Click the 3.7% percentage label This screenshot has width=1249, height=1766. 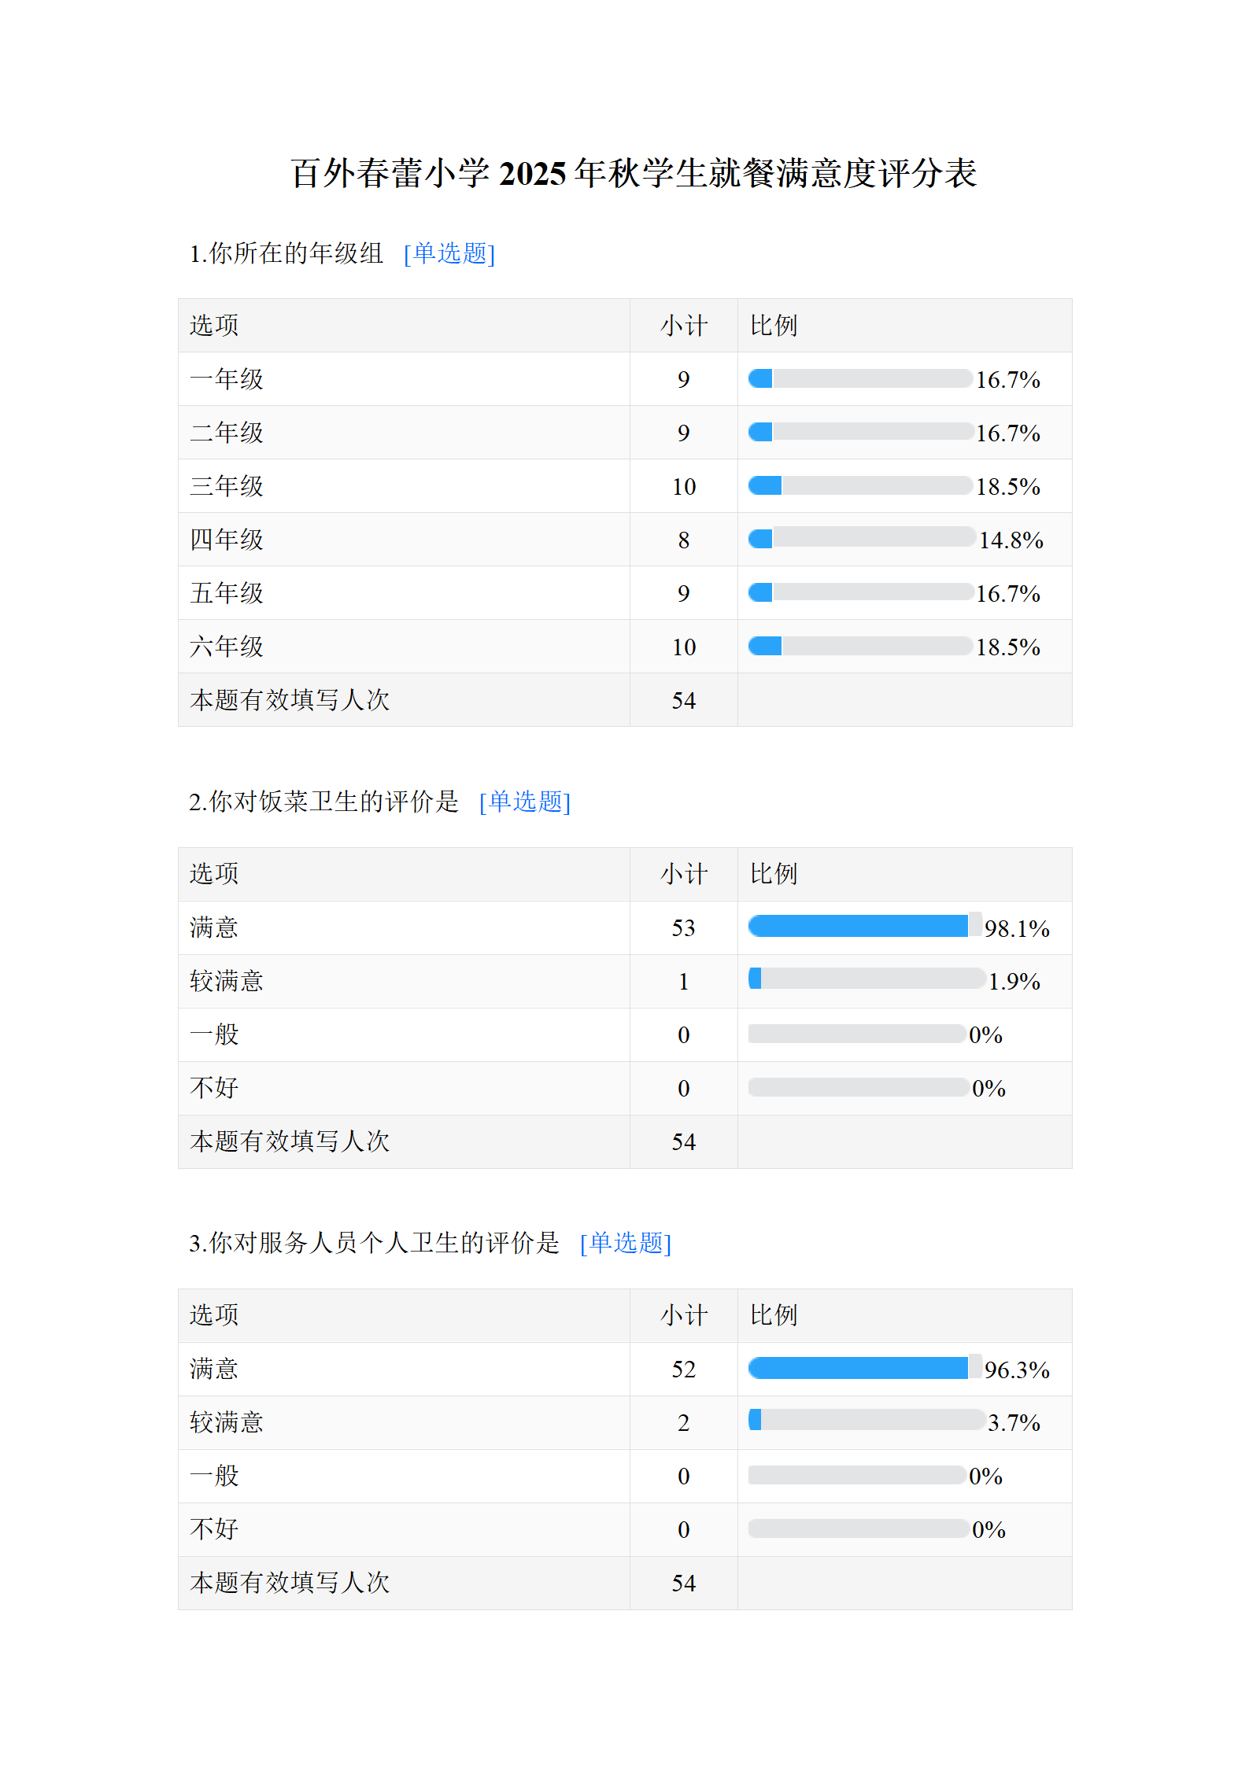pos(1014,1423)
